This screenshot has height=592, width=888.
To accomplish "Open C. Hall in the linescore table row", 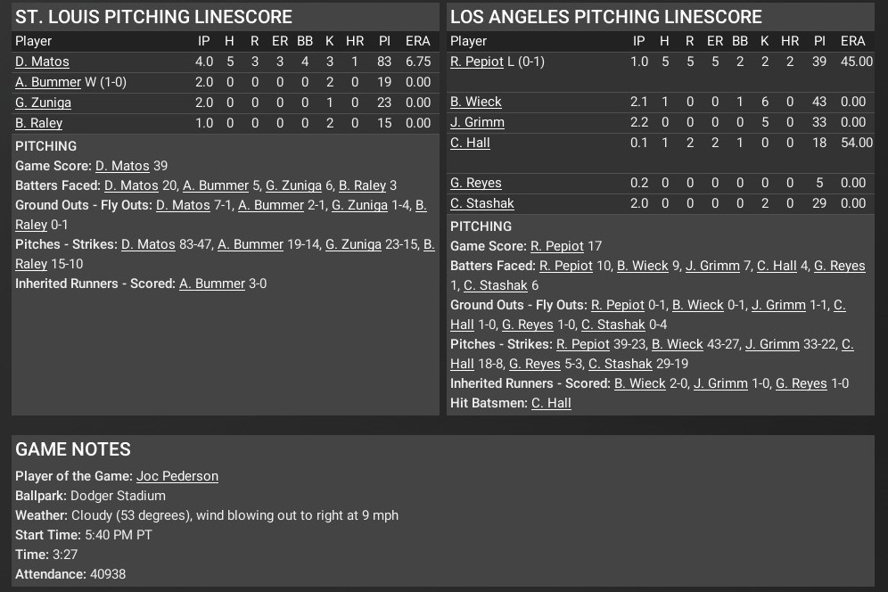I will coord(470,143).
